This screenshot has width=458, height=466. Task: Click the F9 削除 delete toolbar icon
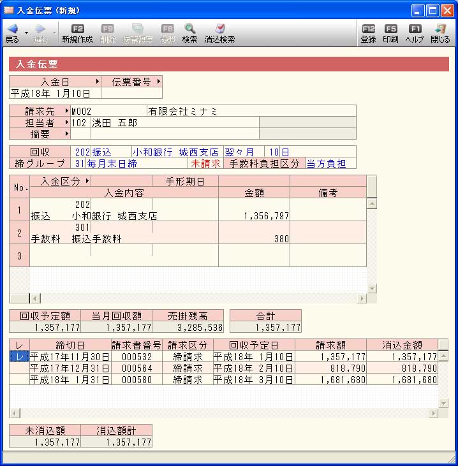coord(107,29)
